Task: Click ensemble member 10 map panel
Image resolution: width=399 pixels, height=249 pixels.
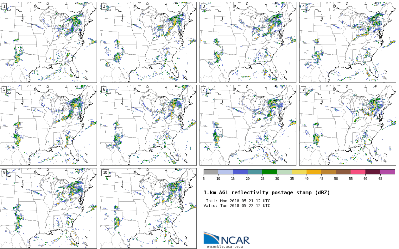Action: coord(148,208)
